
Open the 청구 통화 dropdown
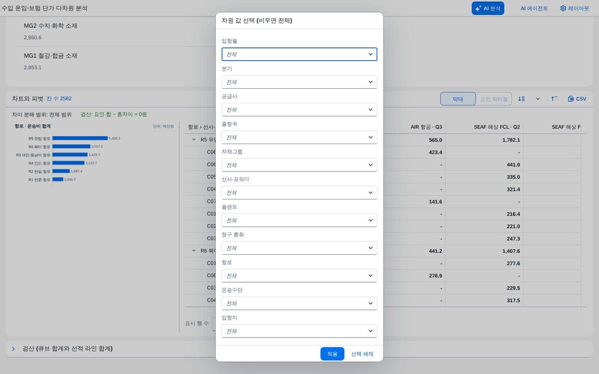pyautogui.click(x=299, y=248)
